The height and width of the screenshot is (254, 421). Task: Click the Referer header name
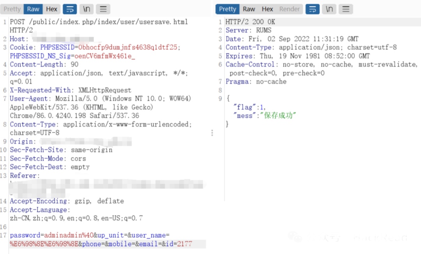23,176
